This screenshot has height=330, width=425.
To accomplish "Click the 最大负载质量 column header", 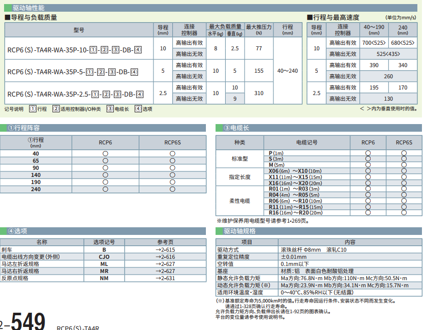I will (225, 26).
